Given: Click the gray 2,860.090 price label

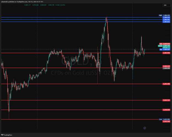Looking at the screenshot, I should 166,68.
